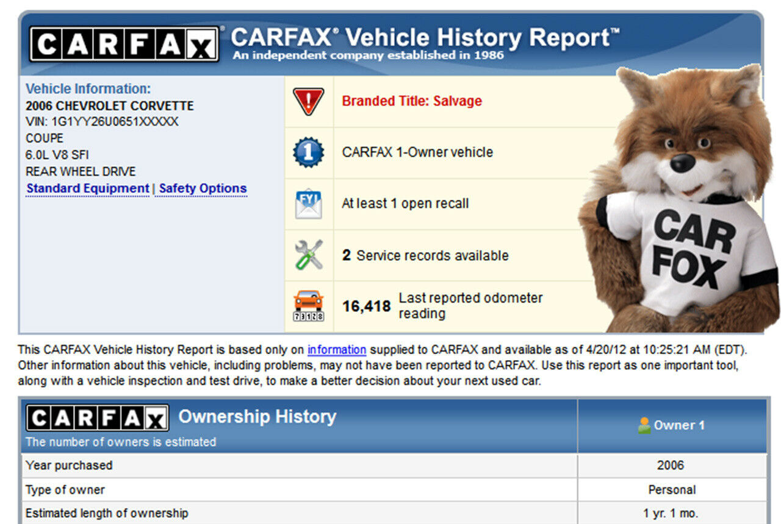Image resolution: width=781 pixels, height=524 pixels.
Task: Click the 'CARFAX Vehicle History Report' title
Action: [425, 38]
